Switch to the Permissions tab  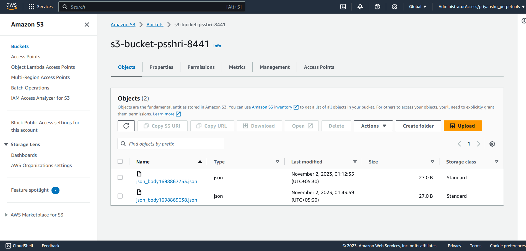201,67
